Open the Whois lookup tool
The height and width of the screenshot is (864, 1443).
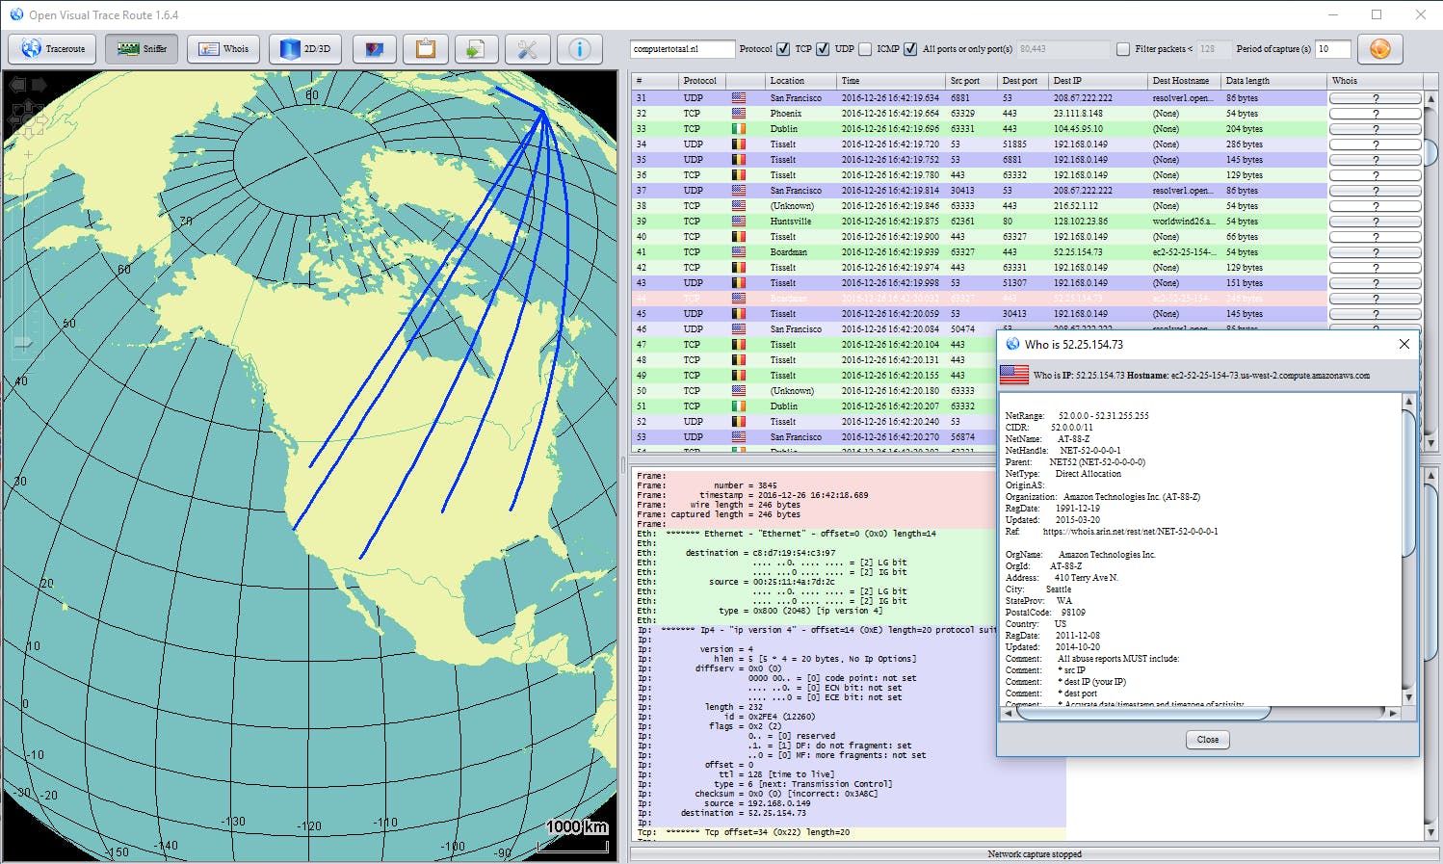pos(223,49)
